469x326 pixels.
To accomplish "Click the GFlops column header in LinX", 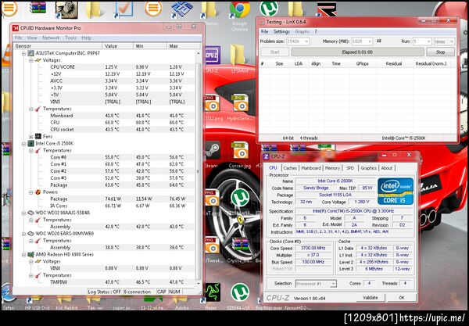I will click(362, 63).
